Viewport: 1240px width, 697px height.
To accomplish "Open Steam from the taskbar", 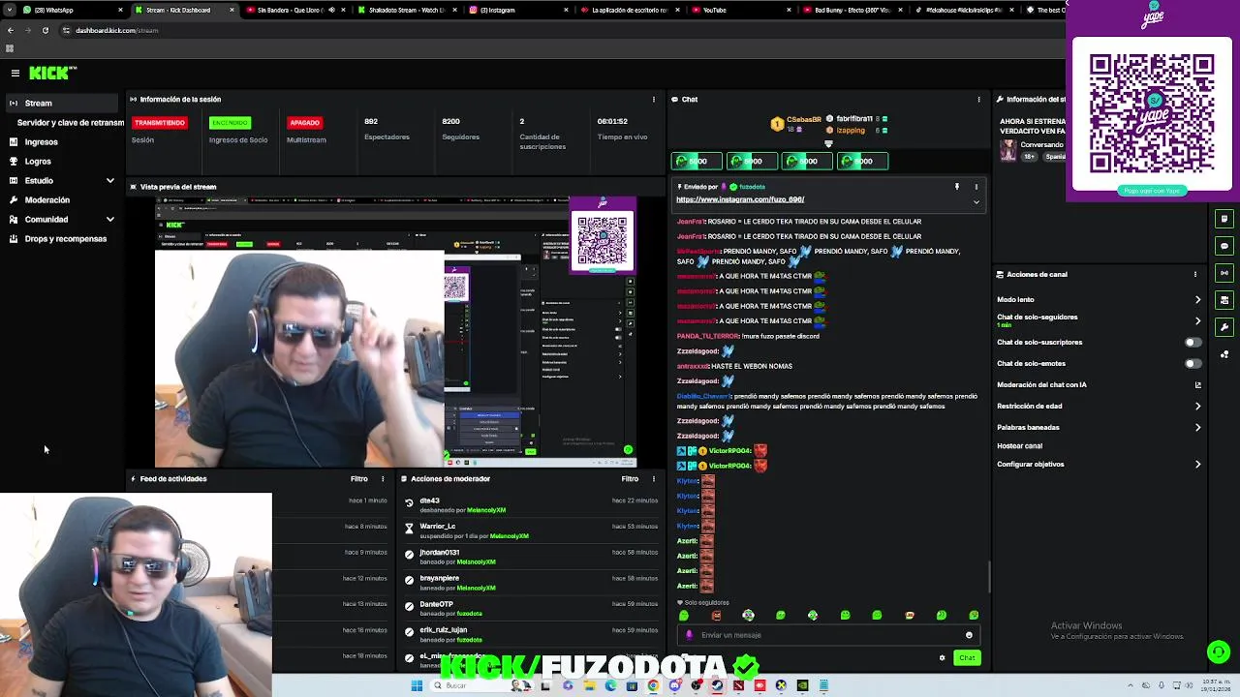I will click(x=717, y=685).
